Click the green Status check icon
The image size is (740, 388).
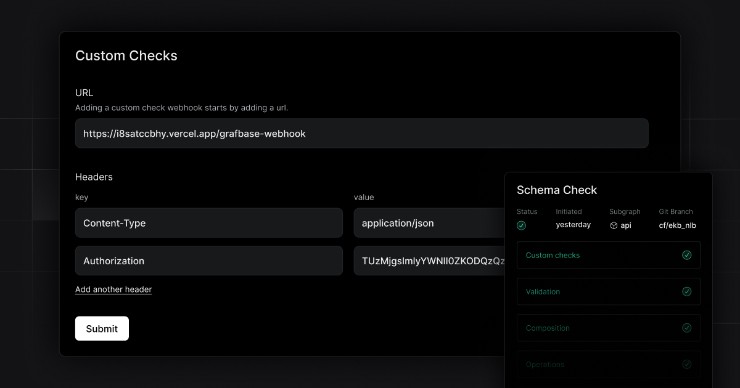(x=521, y=225)
